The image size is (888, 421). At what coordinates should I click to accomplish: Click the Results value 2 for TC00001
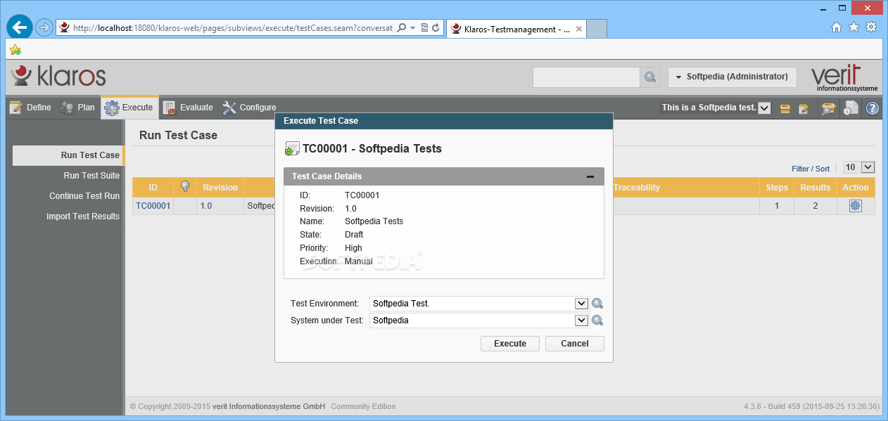pos(816,206)
